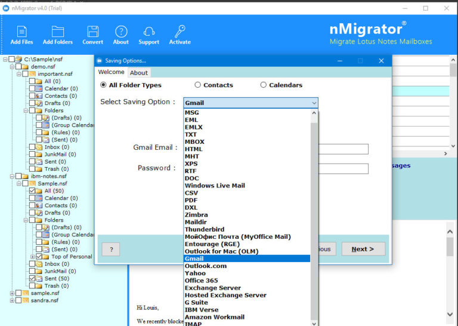The width and height of the screenshot is (458, 326).
Task: Collapse the ibm-notes.nsf tree node
Action: pos(12,176)
